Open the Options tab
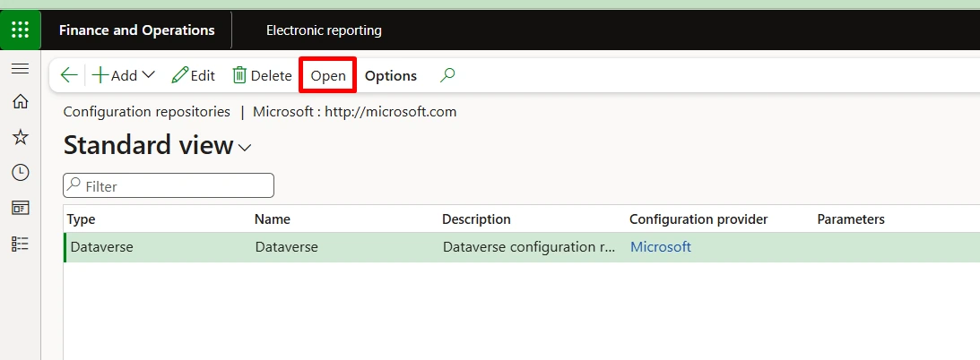This screenshot has width=980, height=360. (391, 75)
